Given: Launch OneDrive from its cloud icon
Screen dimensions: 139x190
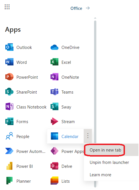Looking at the screenshot, I should tap(54, 47).
